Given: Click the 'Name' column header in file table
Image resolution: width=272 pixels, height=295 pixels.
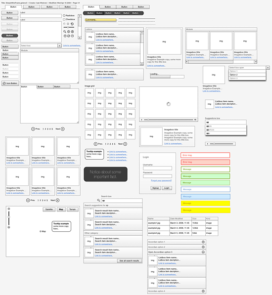Looking at the screenshot, I should coord(158,218).
